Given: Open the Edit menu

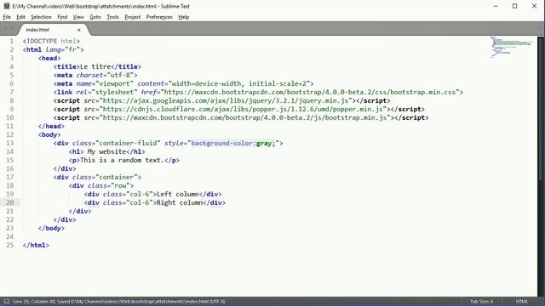Looking at the screenshot, I should [20, 17].
